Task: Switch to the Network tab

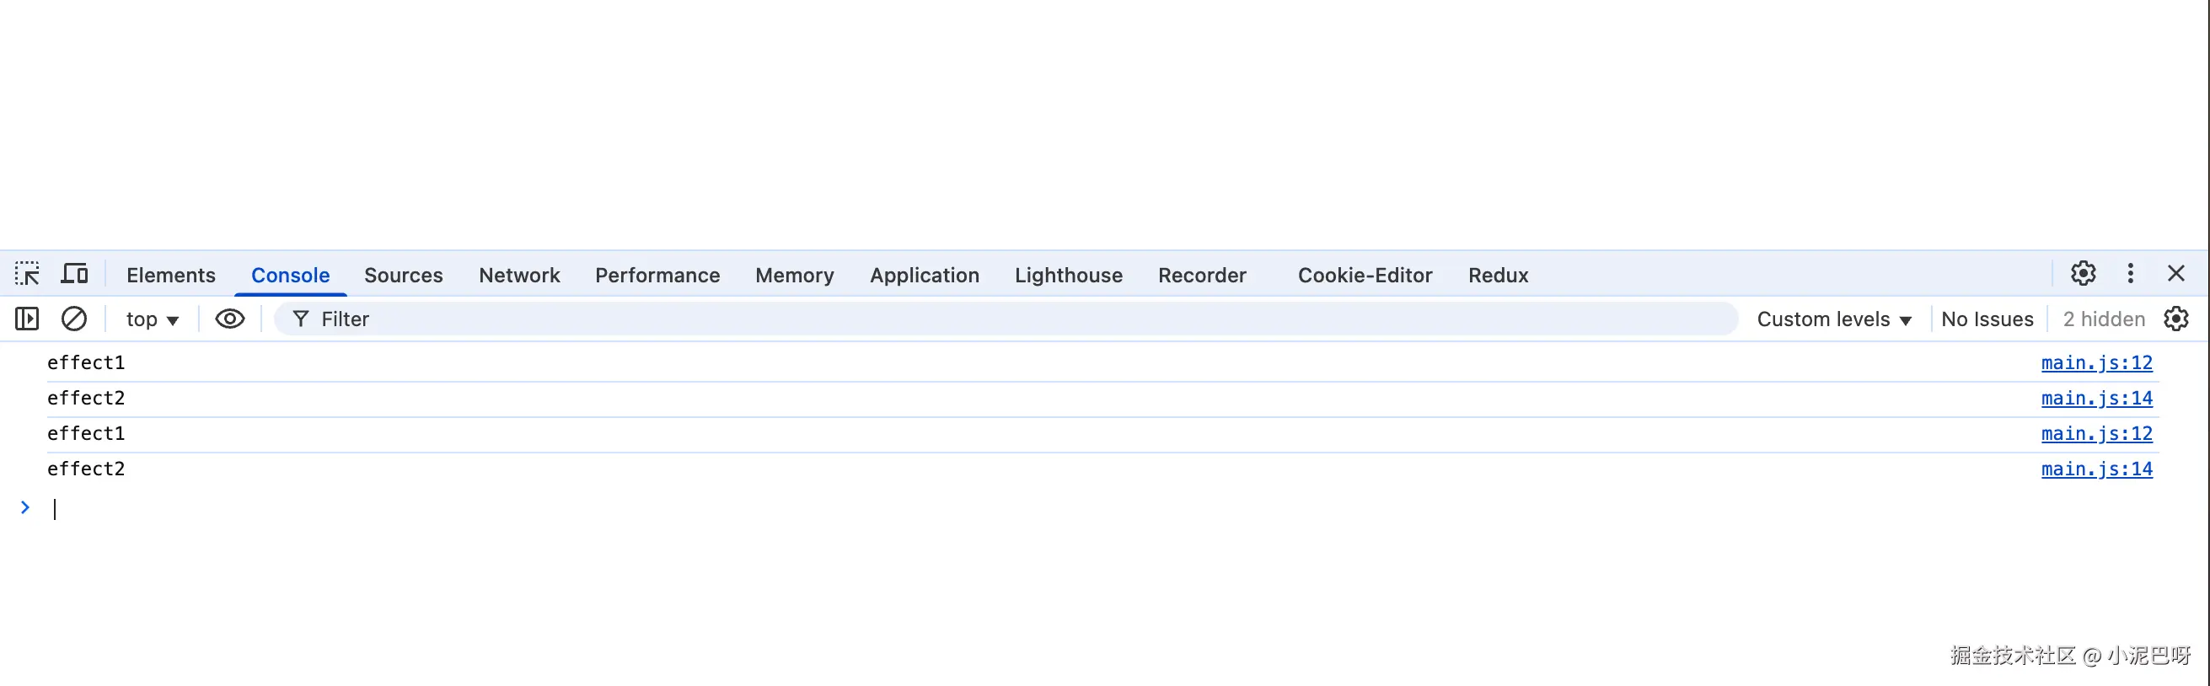Action: [519, 276]
